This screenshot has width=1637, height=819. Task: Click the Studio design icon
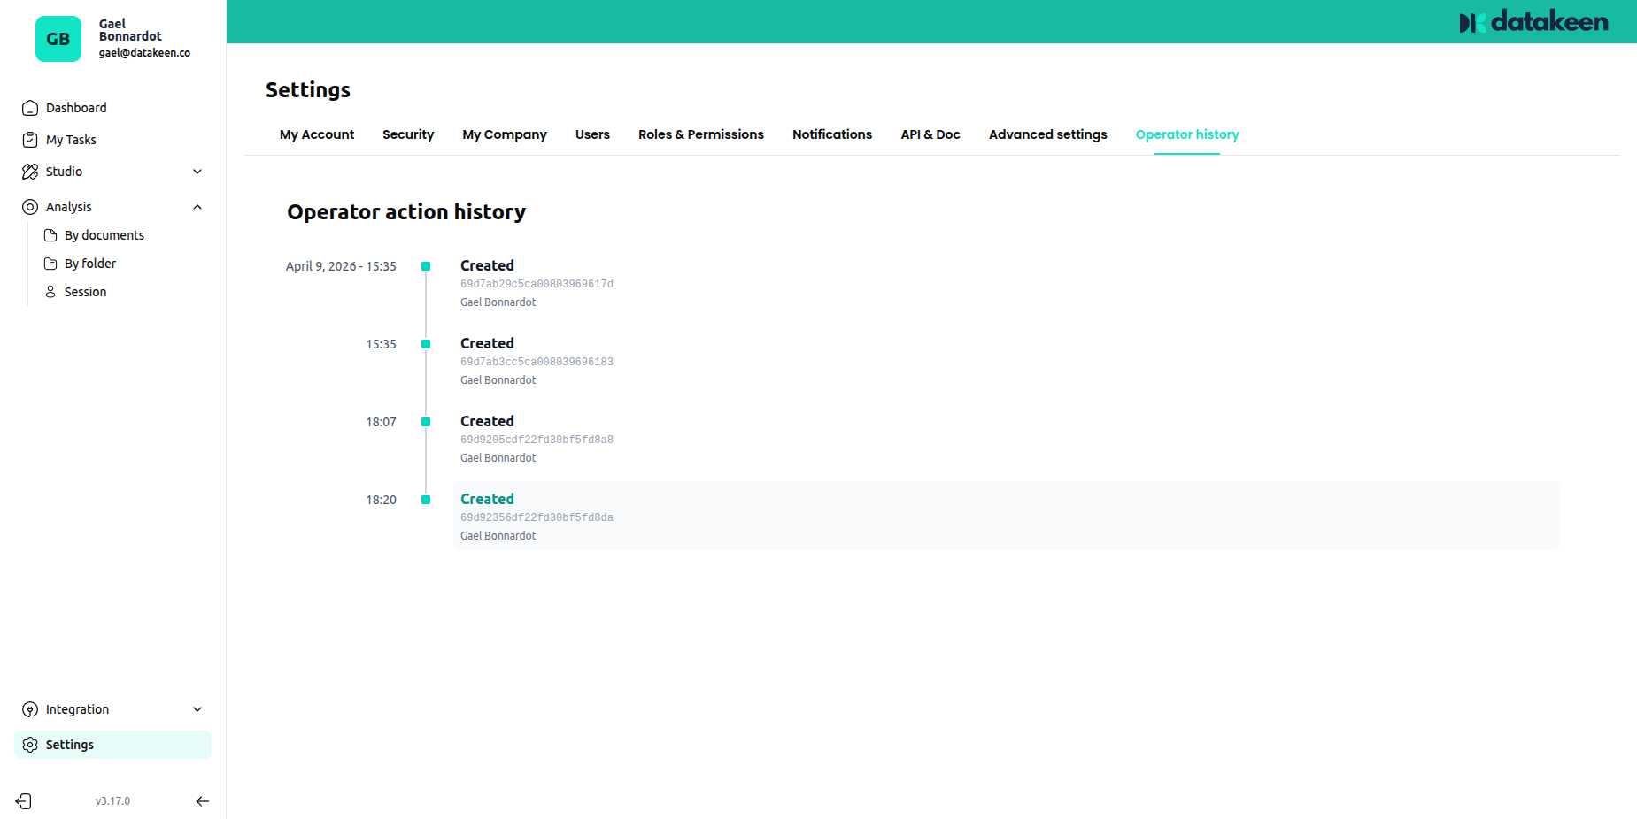[x=30, y=172]
